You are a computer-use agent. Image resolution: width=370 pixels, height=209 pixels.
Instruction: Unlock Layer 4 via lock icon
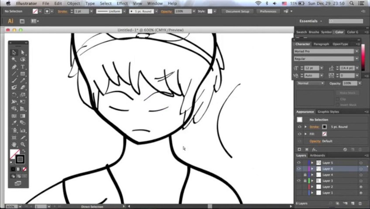(x=305, y=175)
